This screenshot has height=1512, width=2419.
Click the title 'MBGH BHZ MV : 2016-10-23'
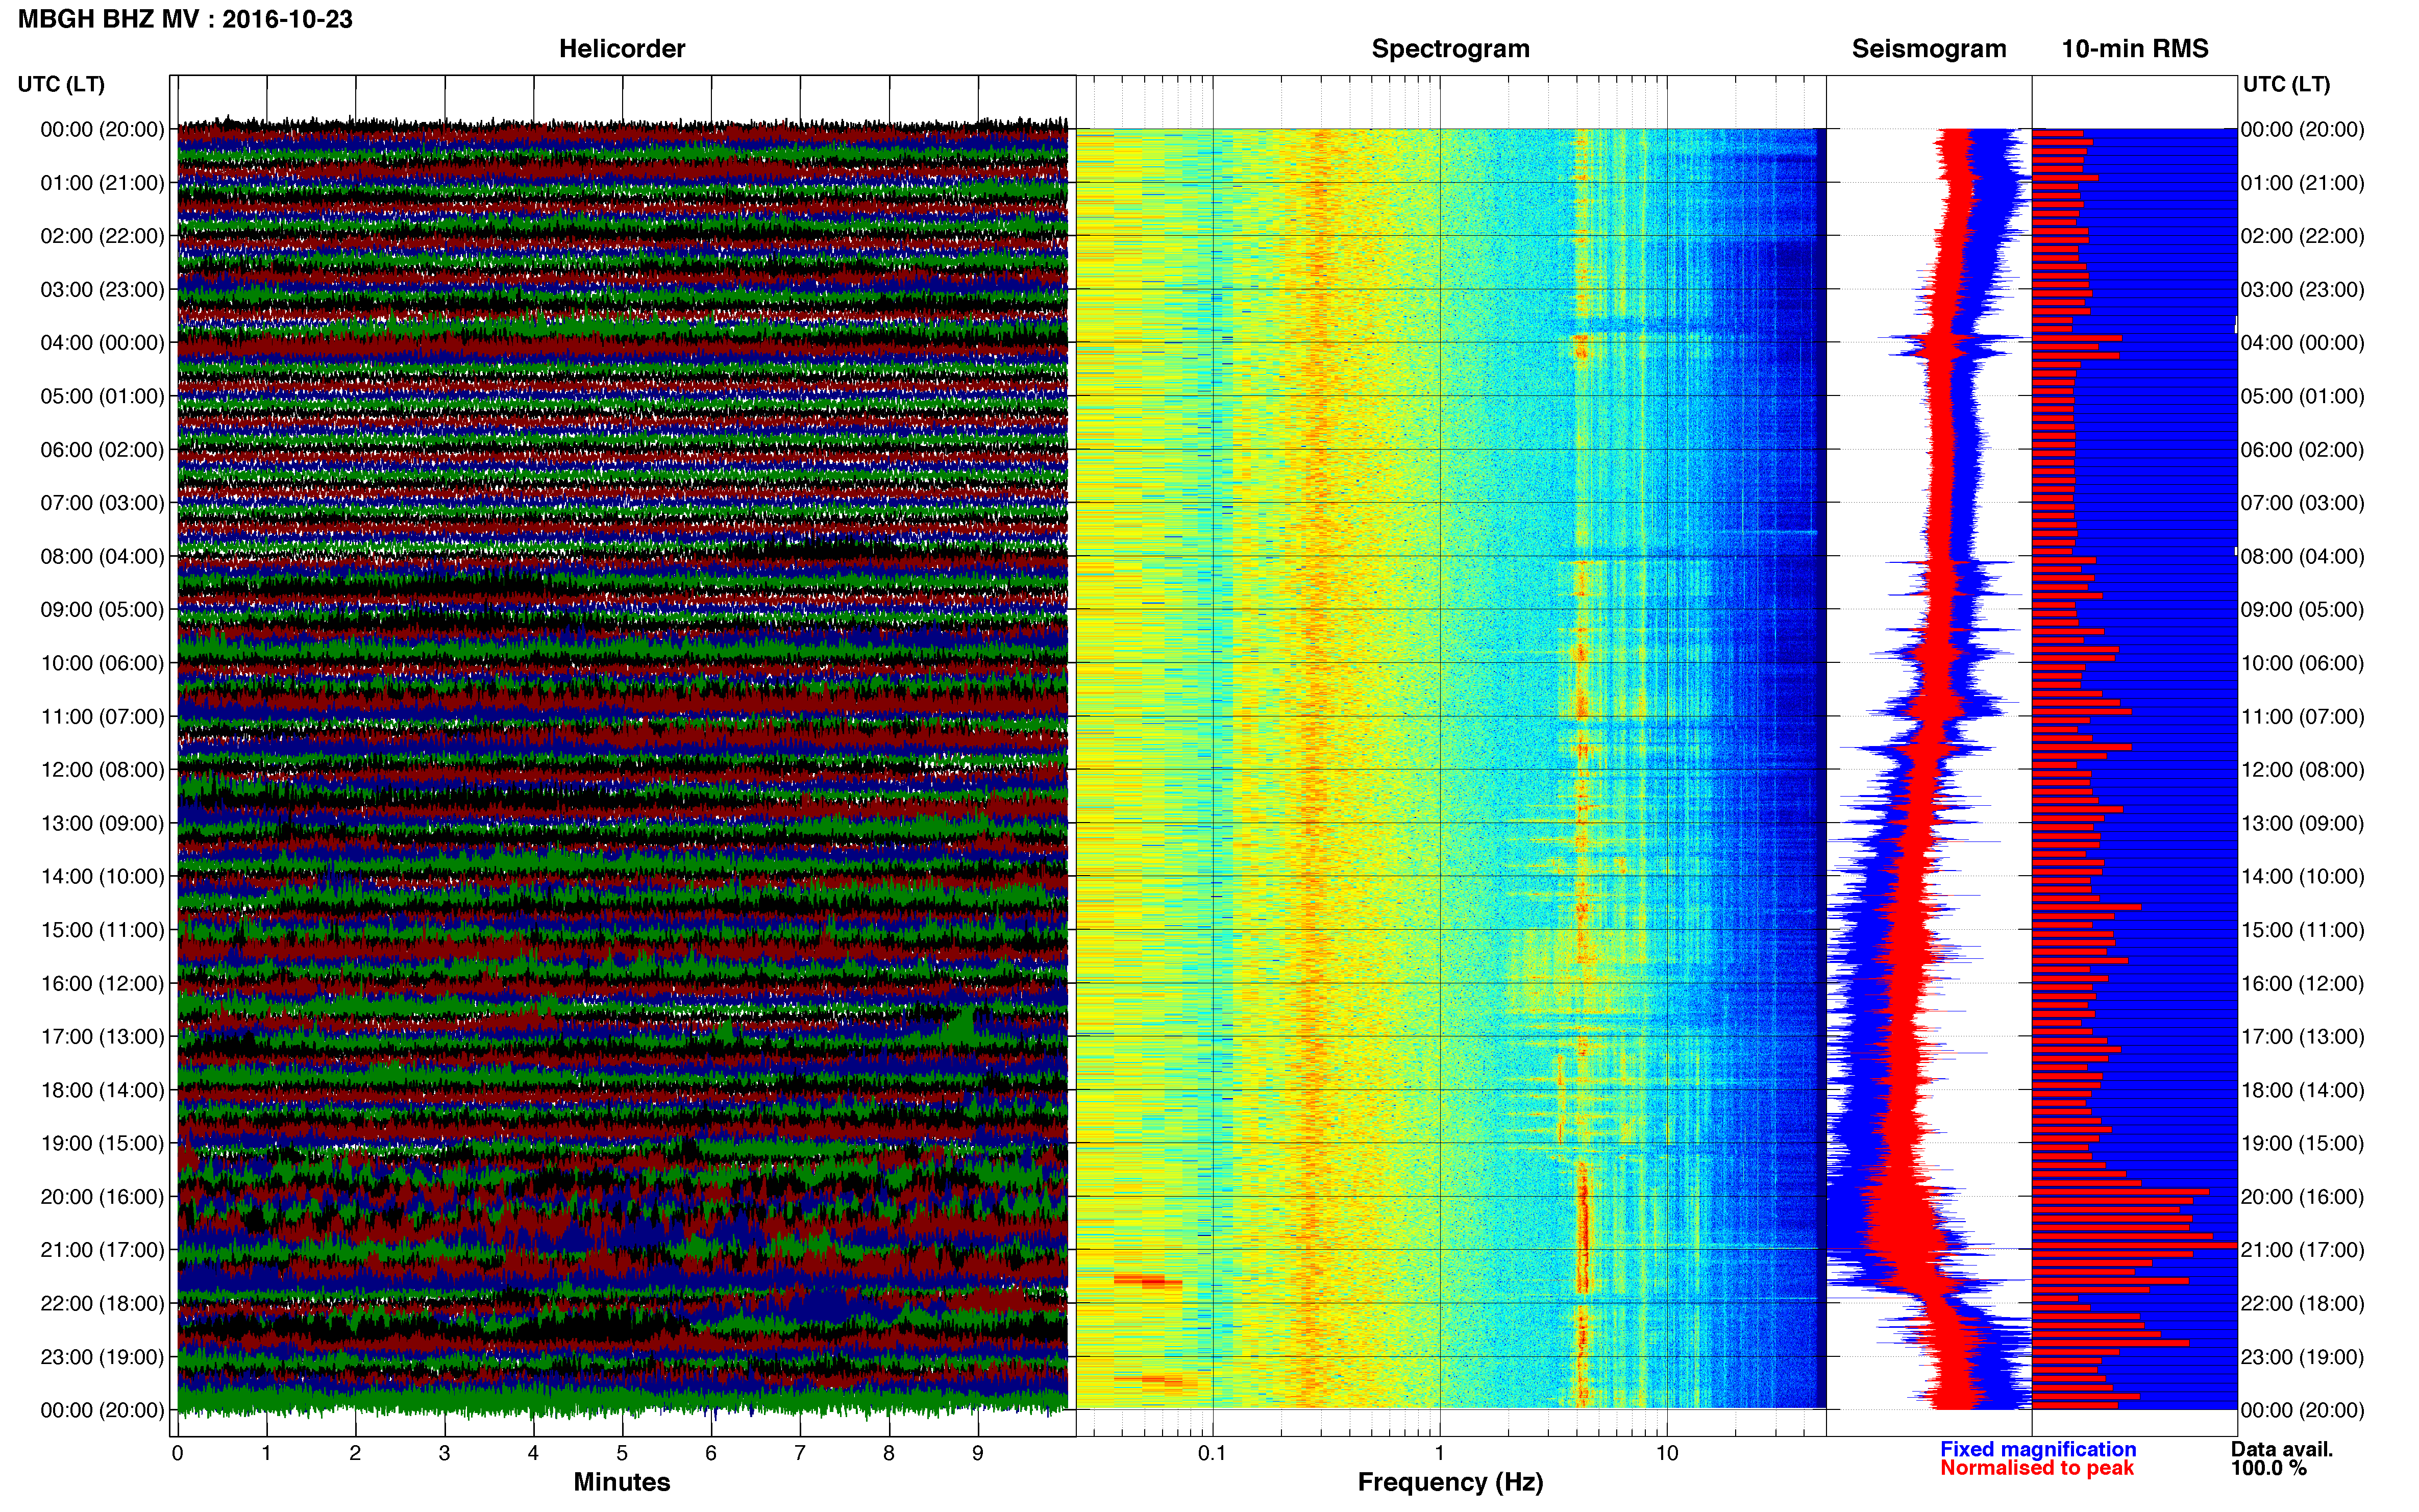185,19
